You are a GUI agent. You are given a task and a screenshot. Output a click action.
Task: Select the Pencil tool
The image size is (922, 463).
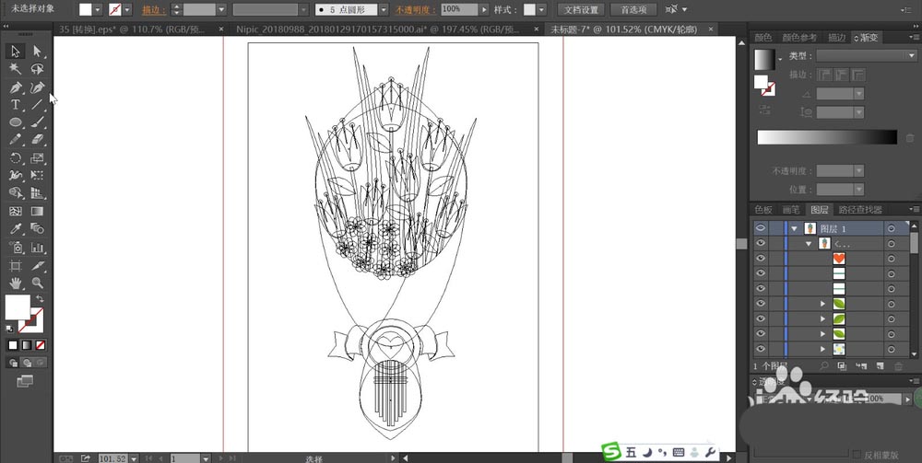coord(16,140)
